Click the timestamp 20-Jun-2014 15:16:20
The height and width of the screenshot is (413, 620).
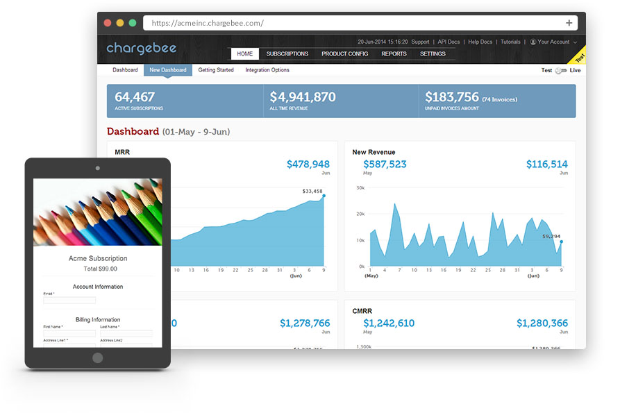pos(383,42)
